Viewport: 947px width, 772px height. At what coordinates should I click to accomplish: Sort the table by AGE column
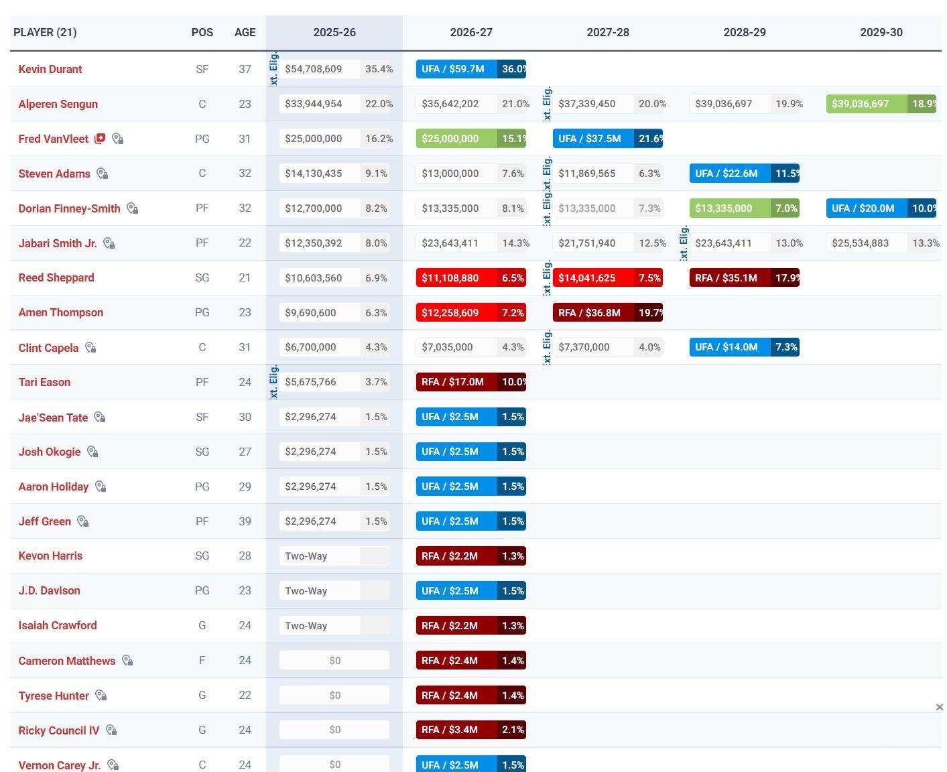pyautogui.click(x=245, y=32)
